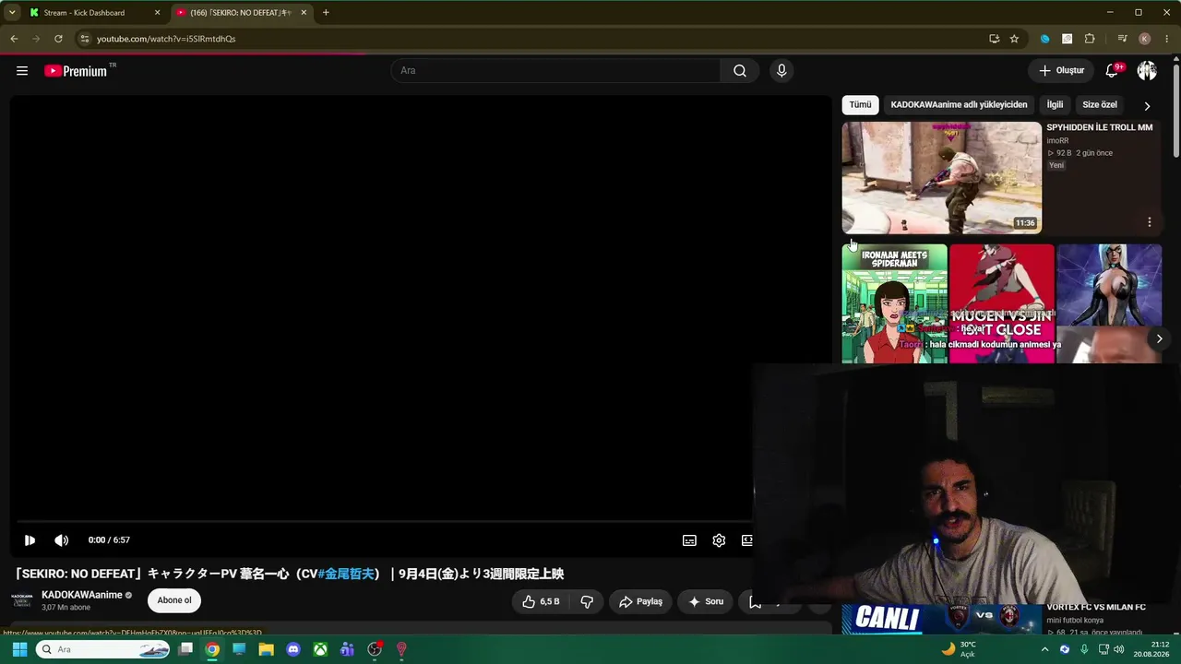Open YouTube notifications bell
This screenshot has width=1181, height=664.
click(1113, 71)
